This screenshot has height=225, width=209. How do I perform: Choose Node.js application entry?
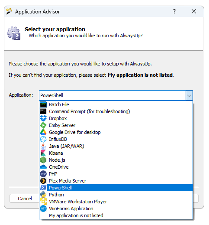pyautogui.click(x=116, y=160)
